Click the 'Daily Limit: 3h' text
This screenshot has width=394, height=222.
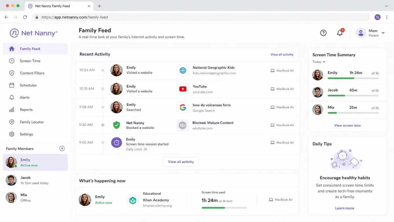coord(137,149)
